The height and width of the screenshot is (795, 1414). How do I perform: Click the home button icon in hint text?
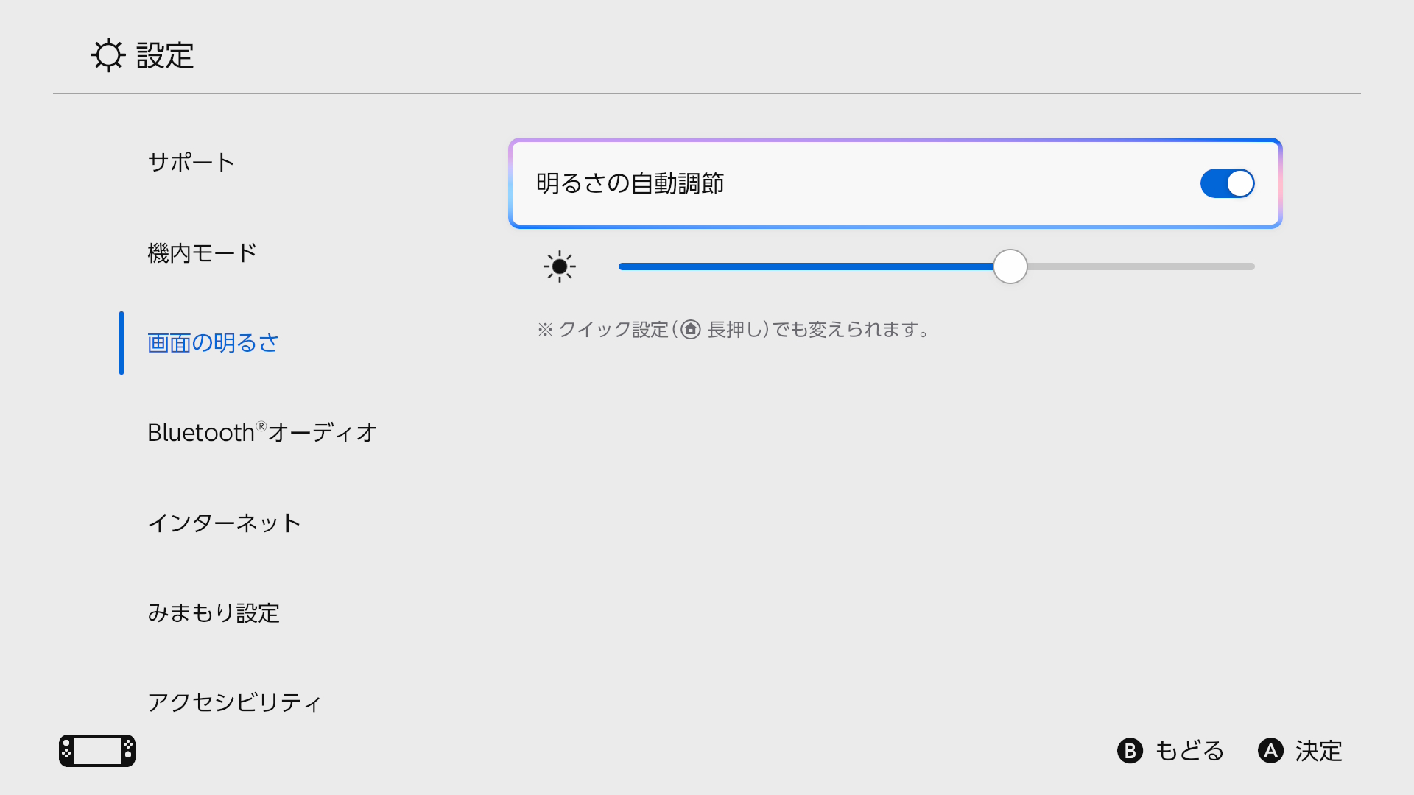(x=690, y=329)
